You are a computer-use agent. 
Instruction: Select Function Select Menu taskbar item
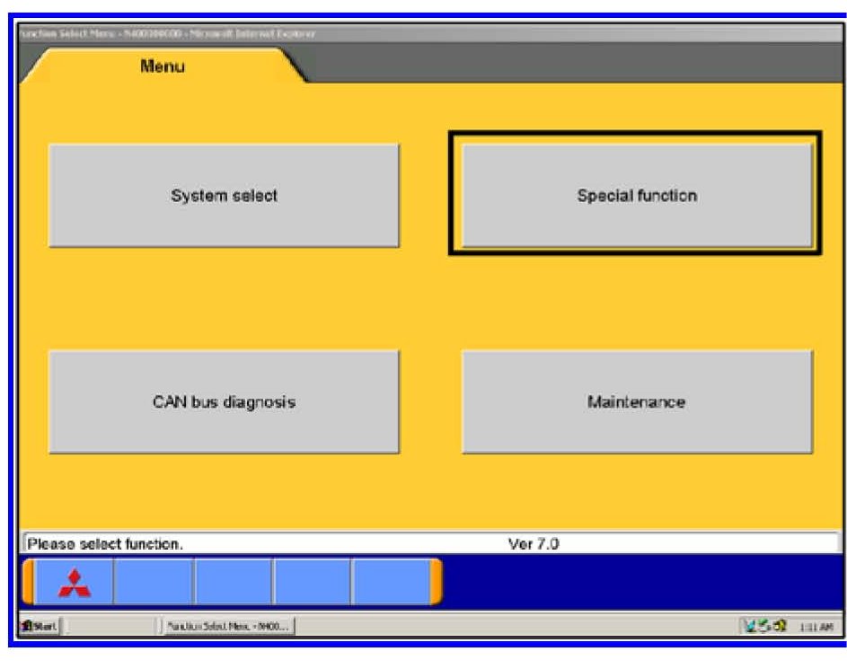click(x=227, y=624)
